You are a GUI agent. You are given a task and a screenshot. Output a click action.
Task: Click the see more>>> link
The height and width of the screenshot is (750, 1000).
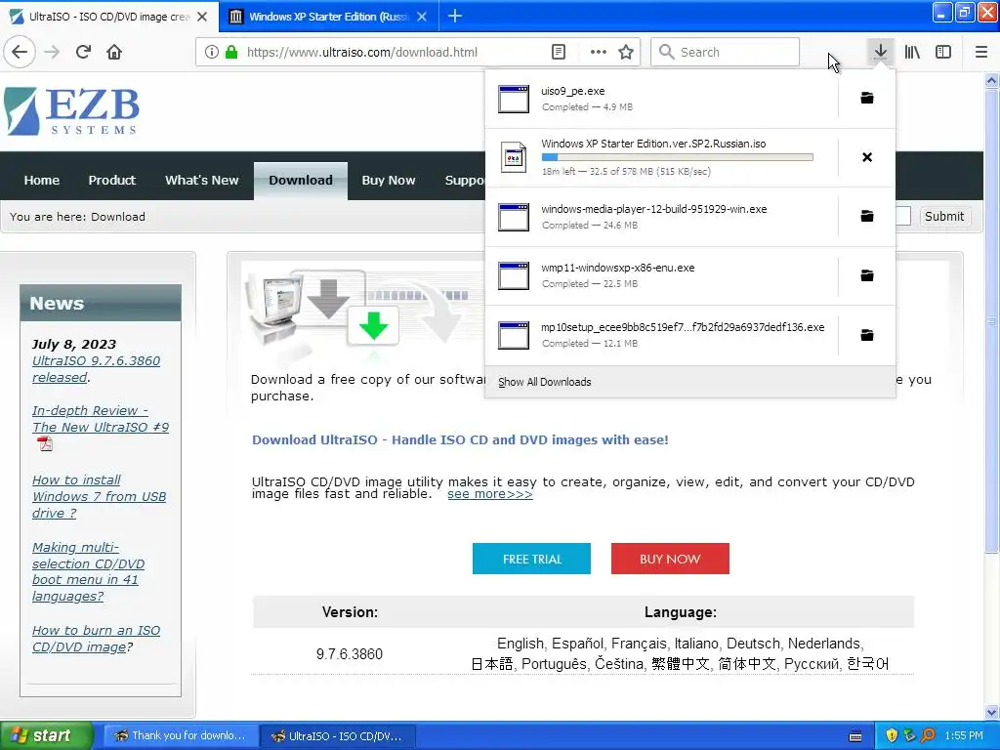click(490, 494)
